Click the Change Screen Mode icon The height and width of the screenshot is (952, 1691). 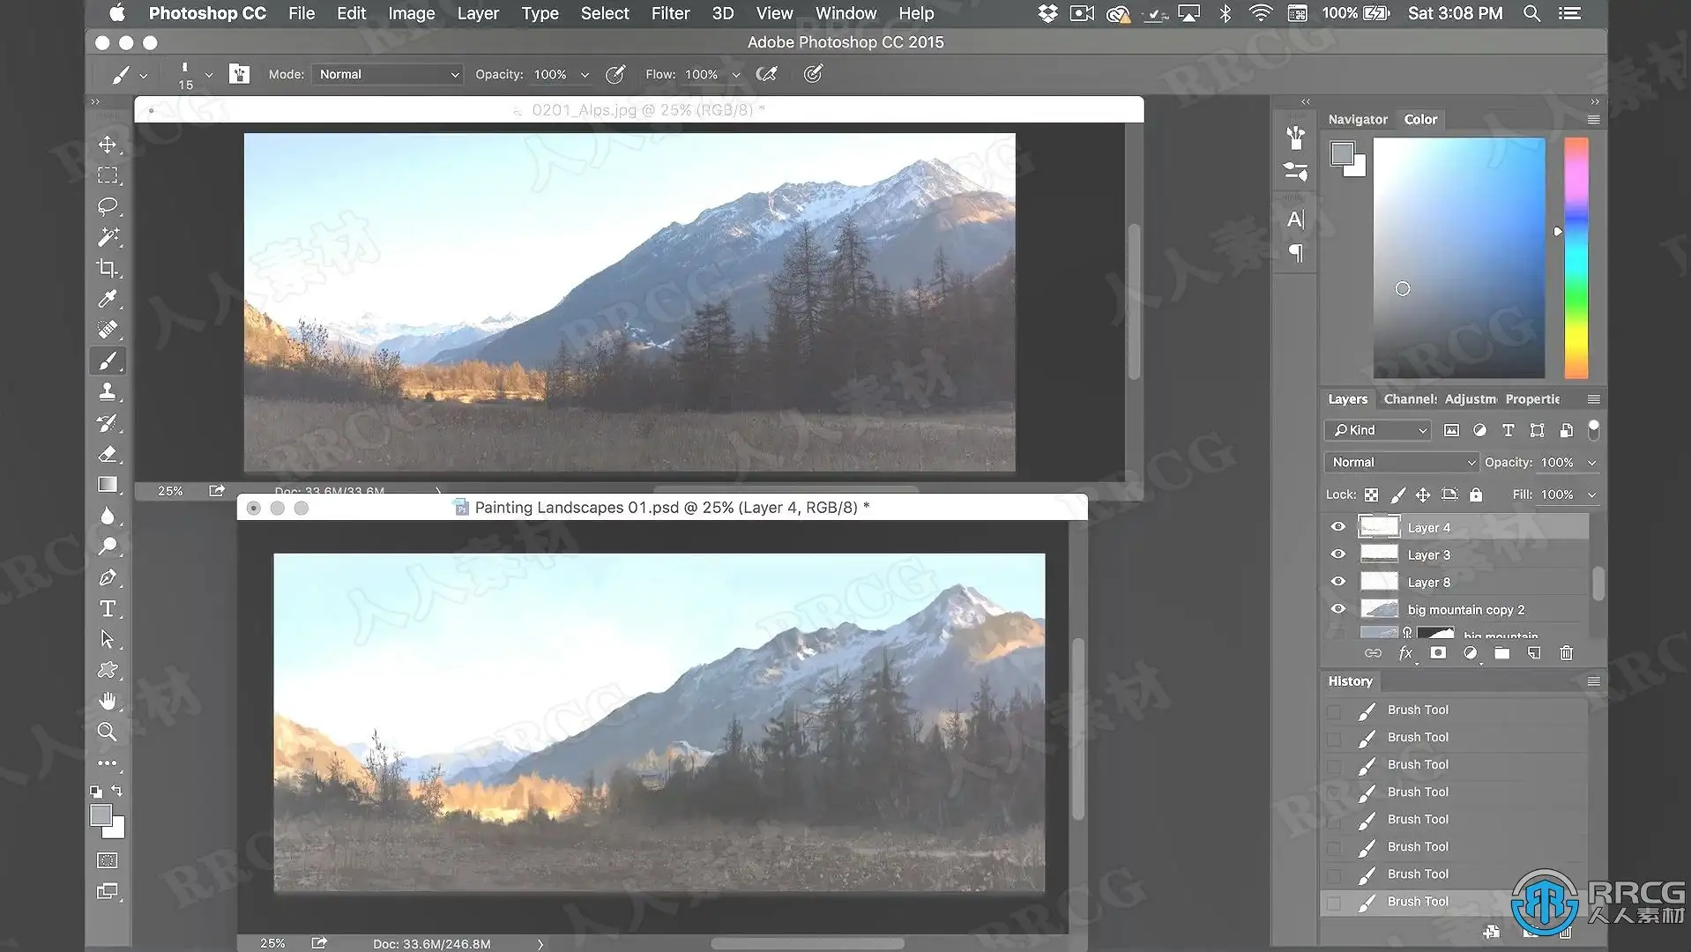point(108,891)
